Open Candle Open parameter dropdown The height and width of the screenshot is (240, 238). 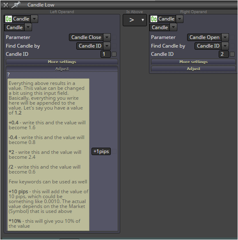pyautogui.click(x=225, y=37)
